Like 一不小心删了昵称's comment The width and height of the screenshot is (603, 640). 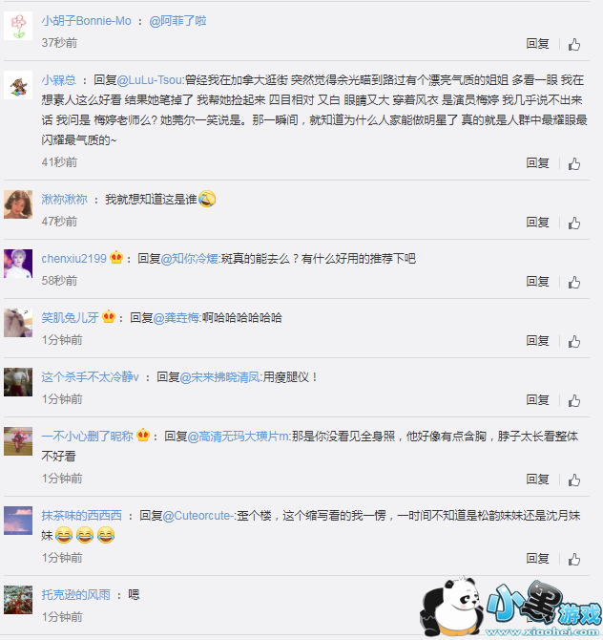point(574,480)
